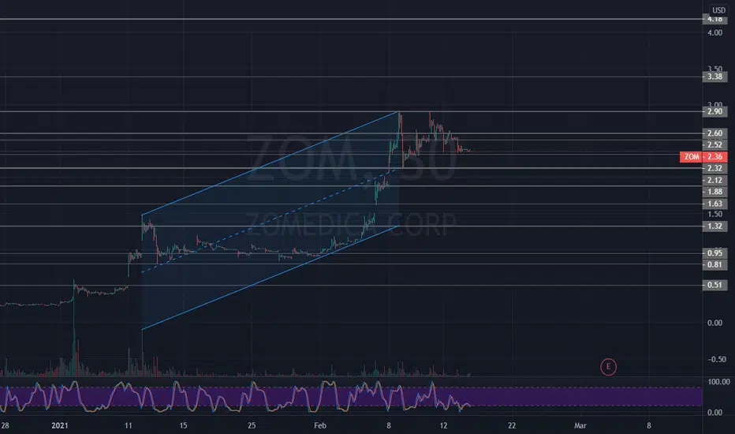Screen dimensions: 735x434
Task: Click the 15 date axis label
Action: point(183,425)
